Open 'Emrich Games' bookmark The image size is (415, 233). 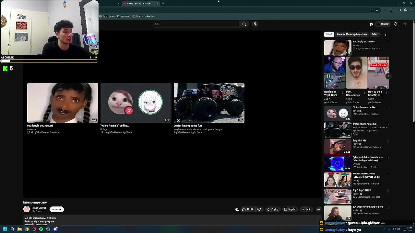pyautogui.click(x=107, y=16)
